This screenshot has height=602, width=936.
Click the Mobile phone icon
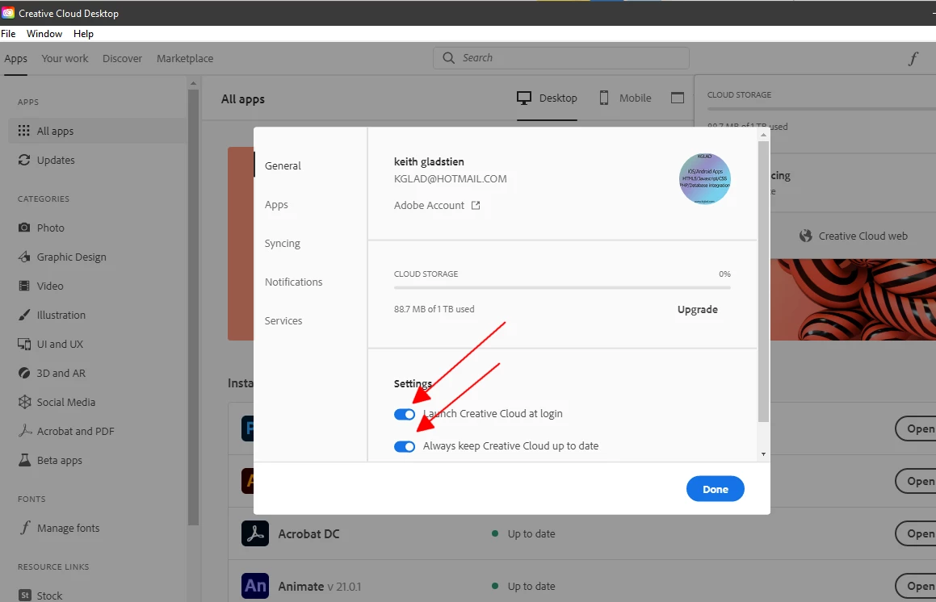(x=603, y=98)
